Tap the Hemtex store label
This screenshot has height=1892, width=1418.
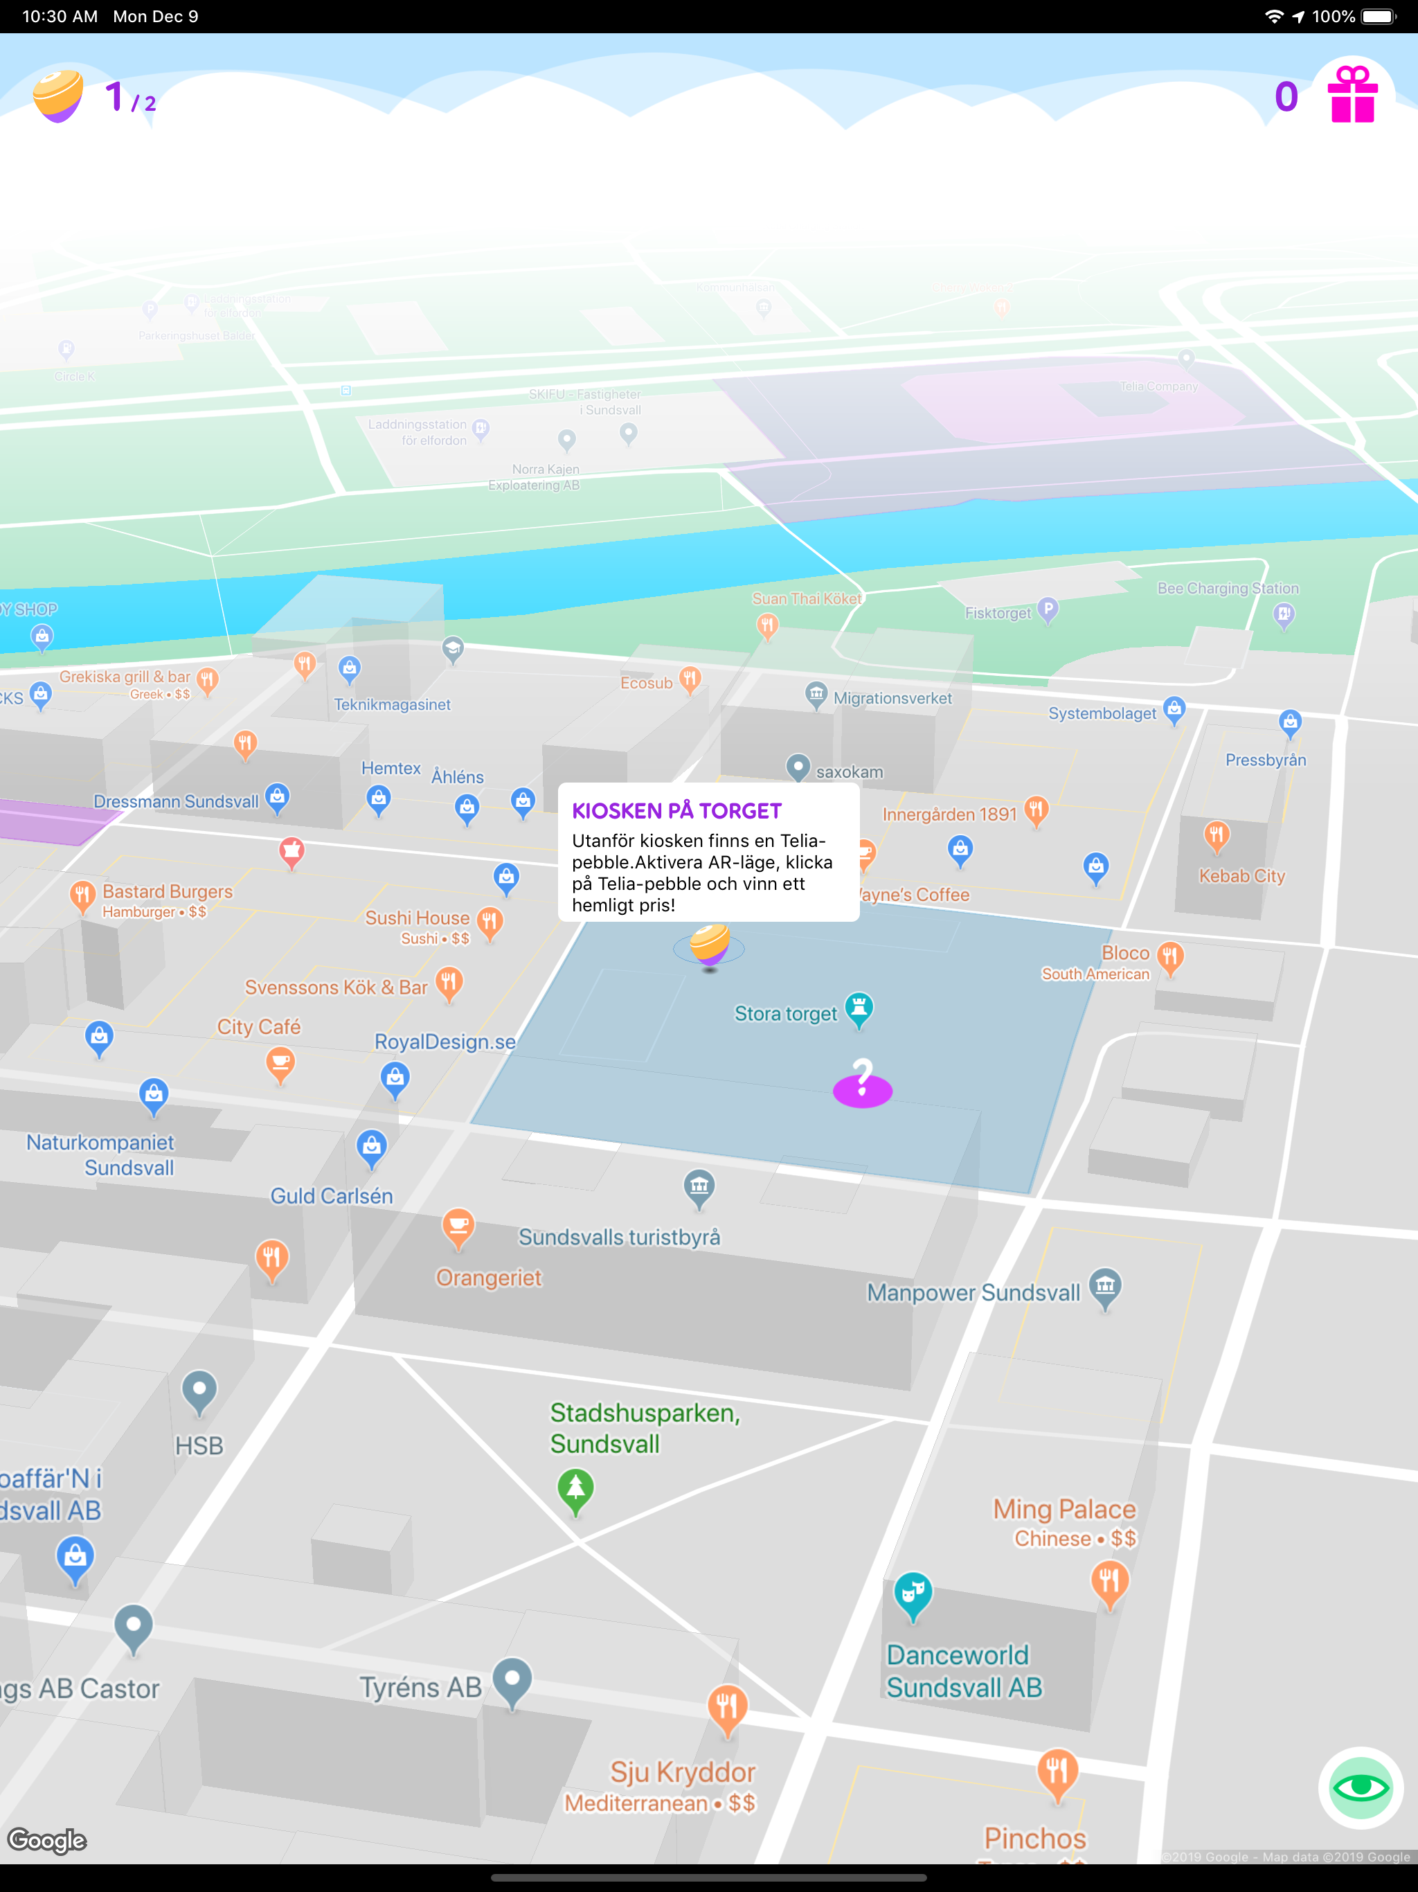[391, 768]
